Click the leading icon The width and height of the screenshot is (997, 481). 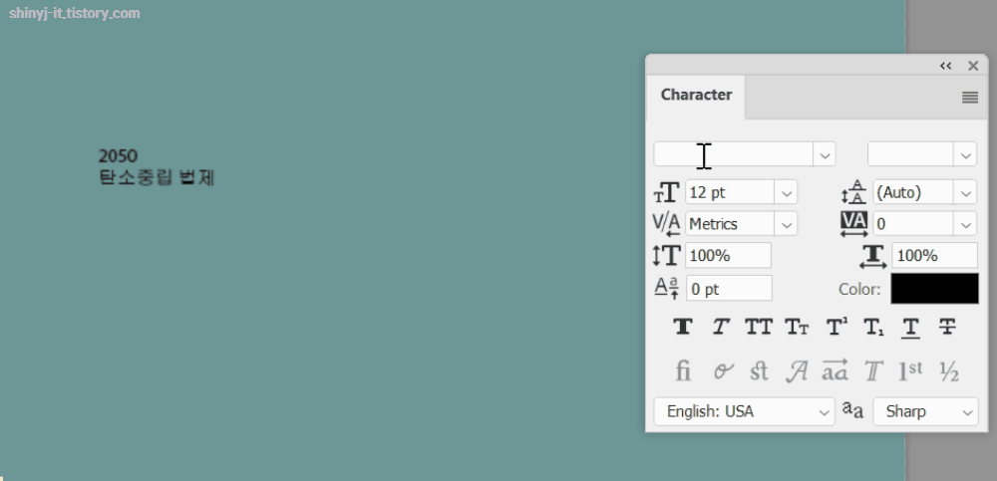(x=854, y=192)
